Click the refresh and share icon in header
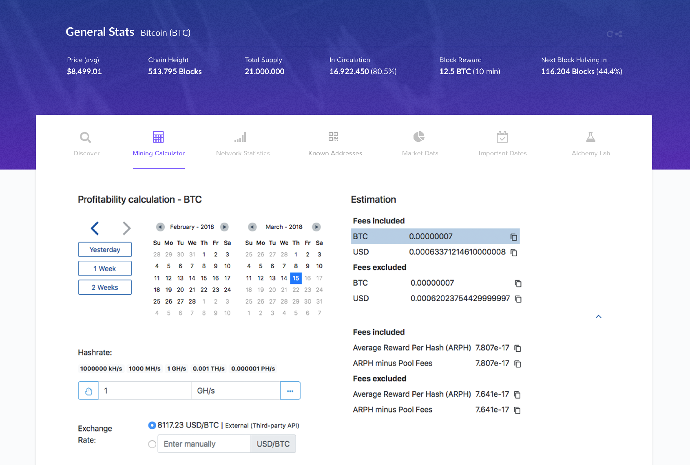 [x=614, y=34]
